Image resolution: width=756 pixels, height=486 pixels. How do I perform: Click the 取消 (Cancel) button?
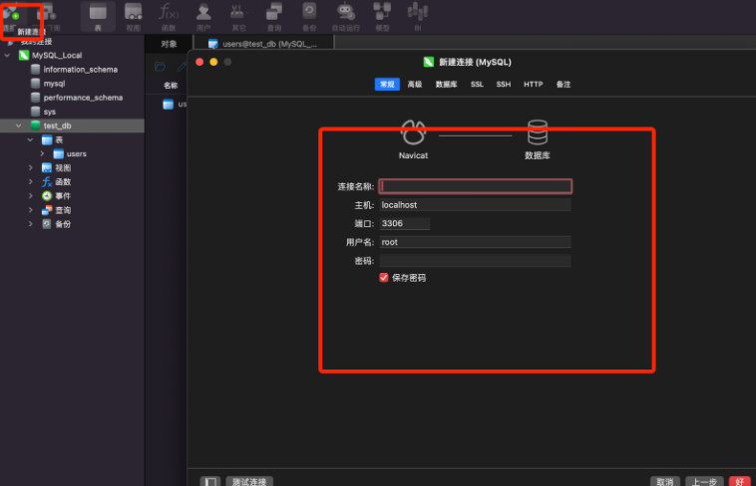(665, 481)
